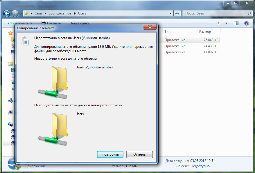
Task: Click the search magnifier icon
Action: 249,13
